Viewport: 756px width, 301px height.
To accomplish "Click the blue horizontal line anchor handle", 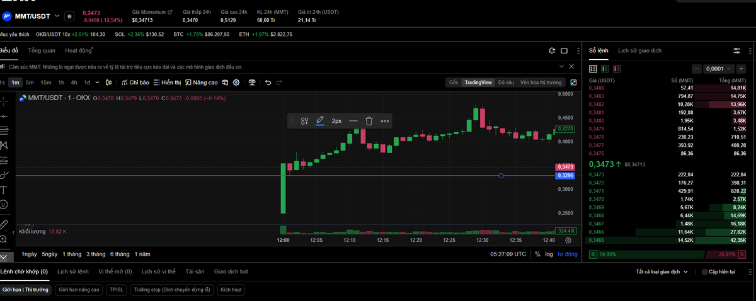I will (501, 176).
